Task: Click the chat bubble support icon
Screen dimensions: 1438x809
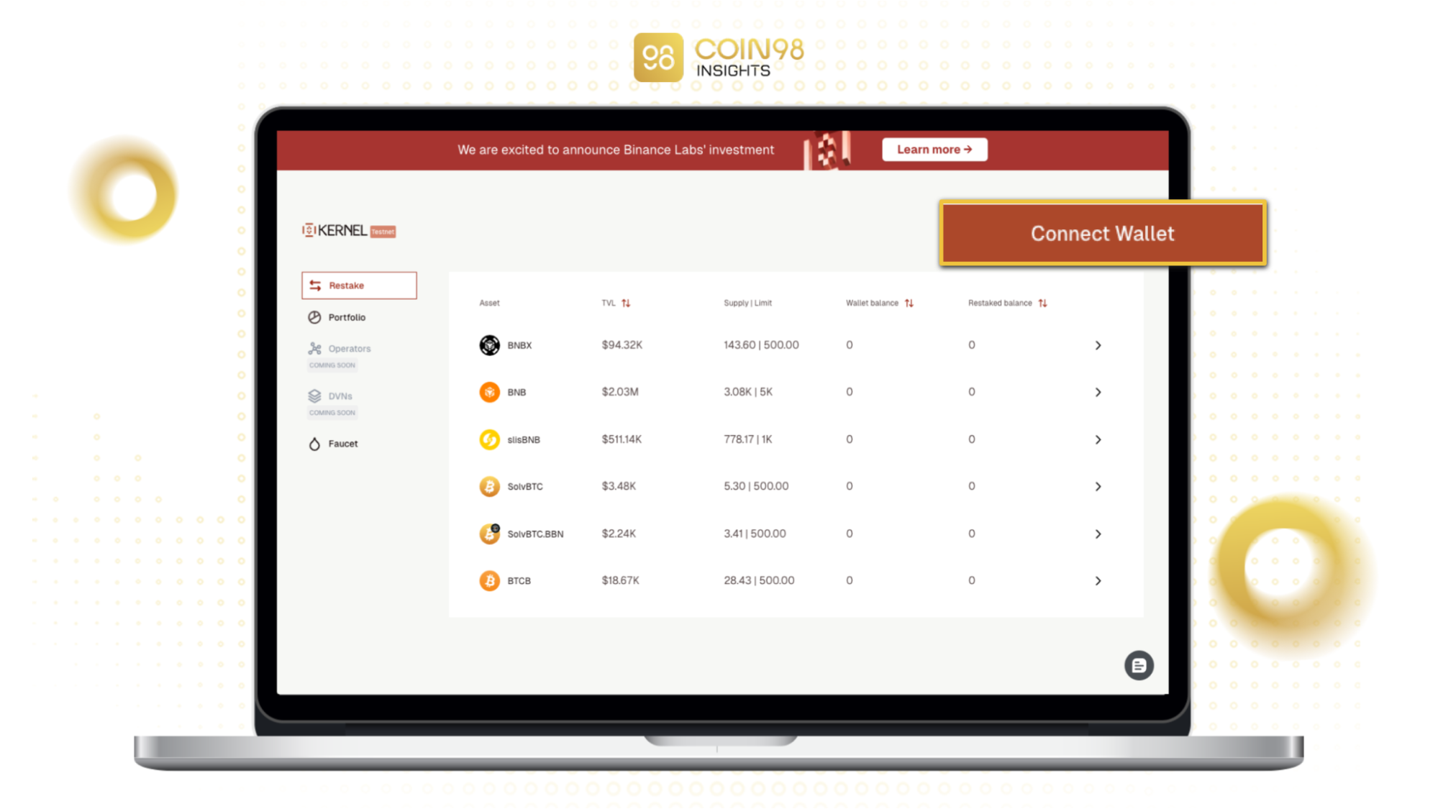Action: click(x=1139, y=664)
